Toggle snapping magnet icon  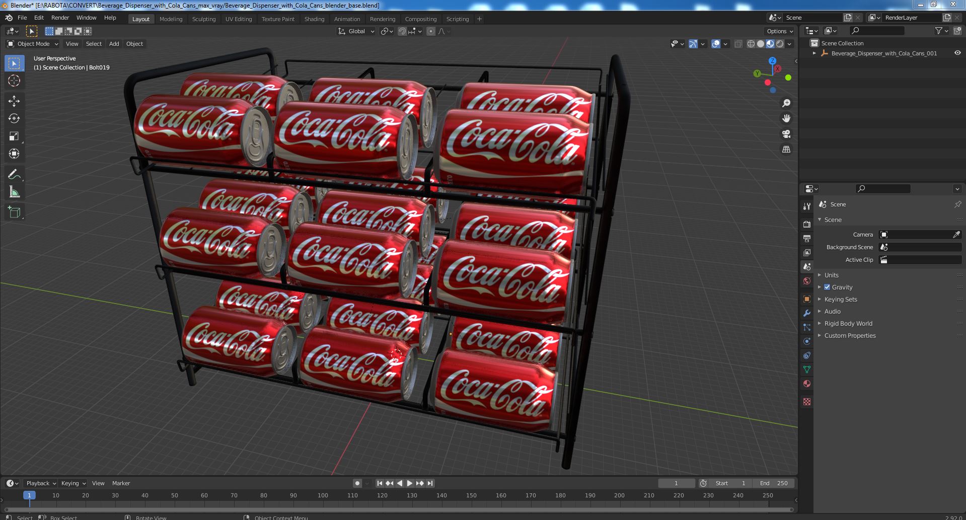[402, 31]
